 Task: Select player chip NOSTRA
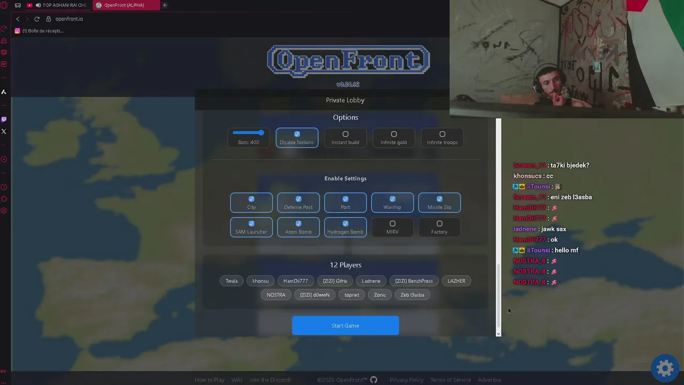point(276,295)
